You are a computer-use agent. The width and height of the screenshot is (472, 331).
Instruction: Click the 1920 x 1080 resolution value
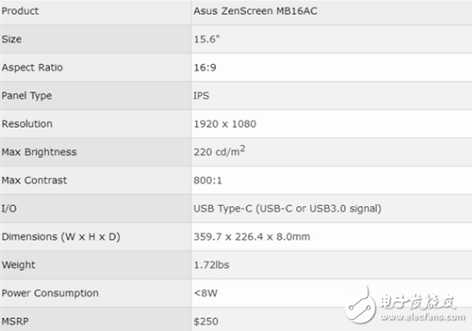(x=225, y=124)
